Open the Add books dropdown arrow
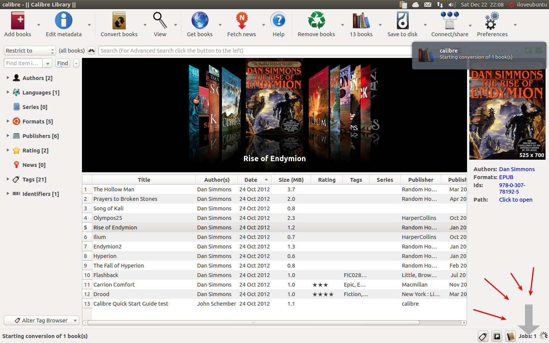549x343 pixels. coord(39,25)
